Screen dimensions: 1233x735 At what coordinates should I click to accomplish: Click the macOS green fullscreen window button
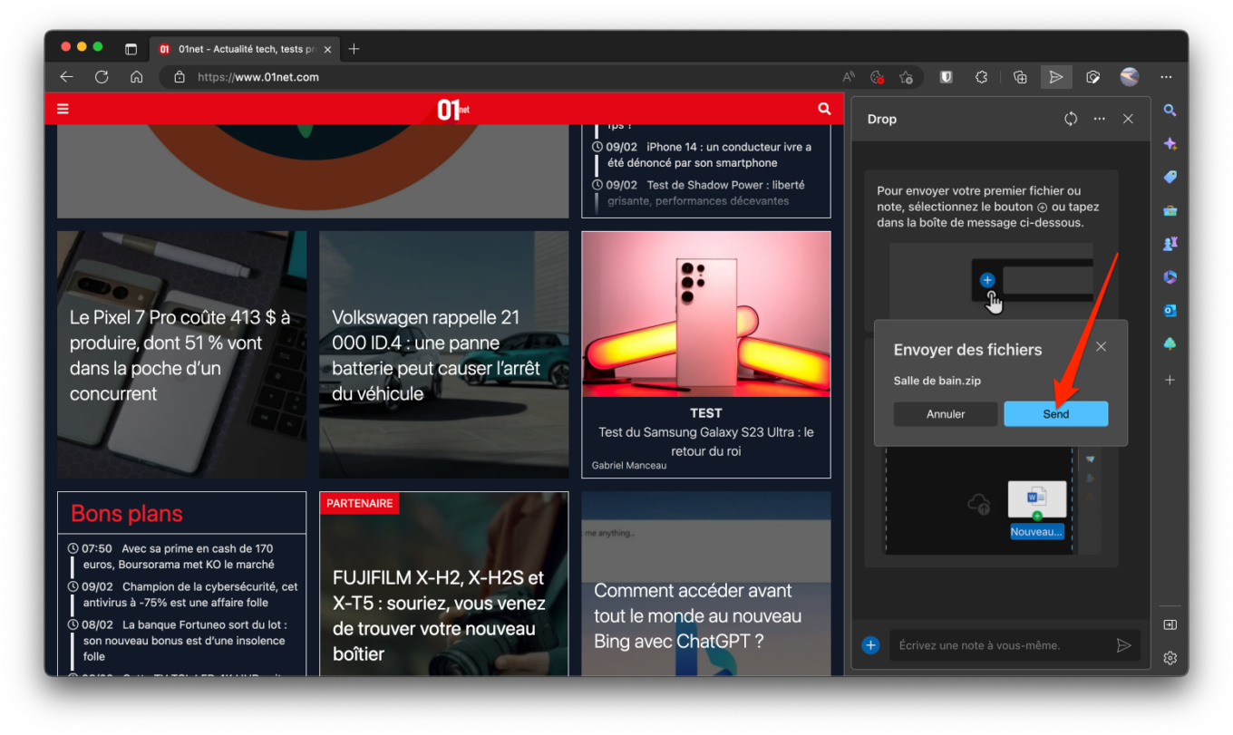tap(98, 46)
